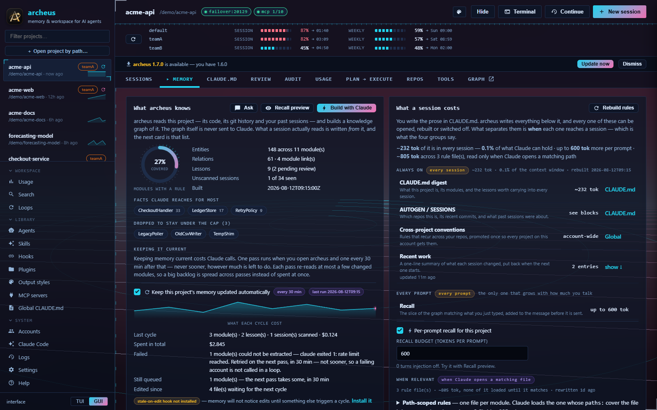Open Skills via its sparkle icon
This screenshot has height=410, width=657.
[x=11, y=244]
